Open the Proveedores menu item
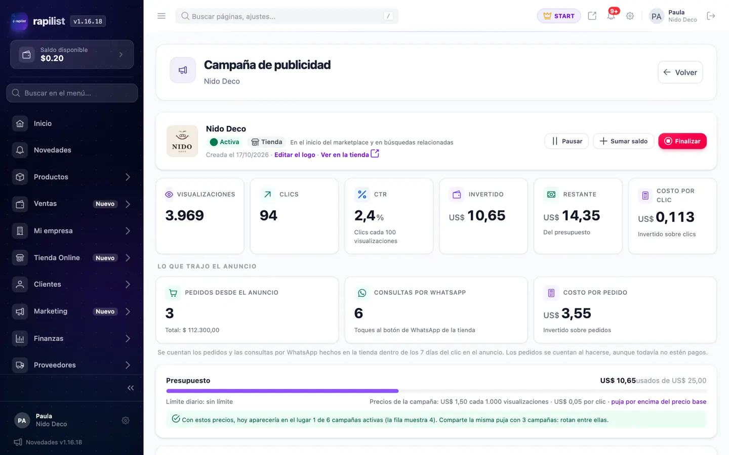 [x=72, y=365]
